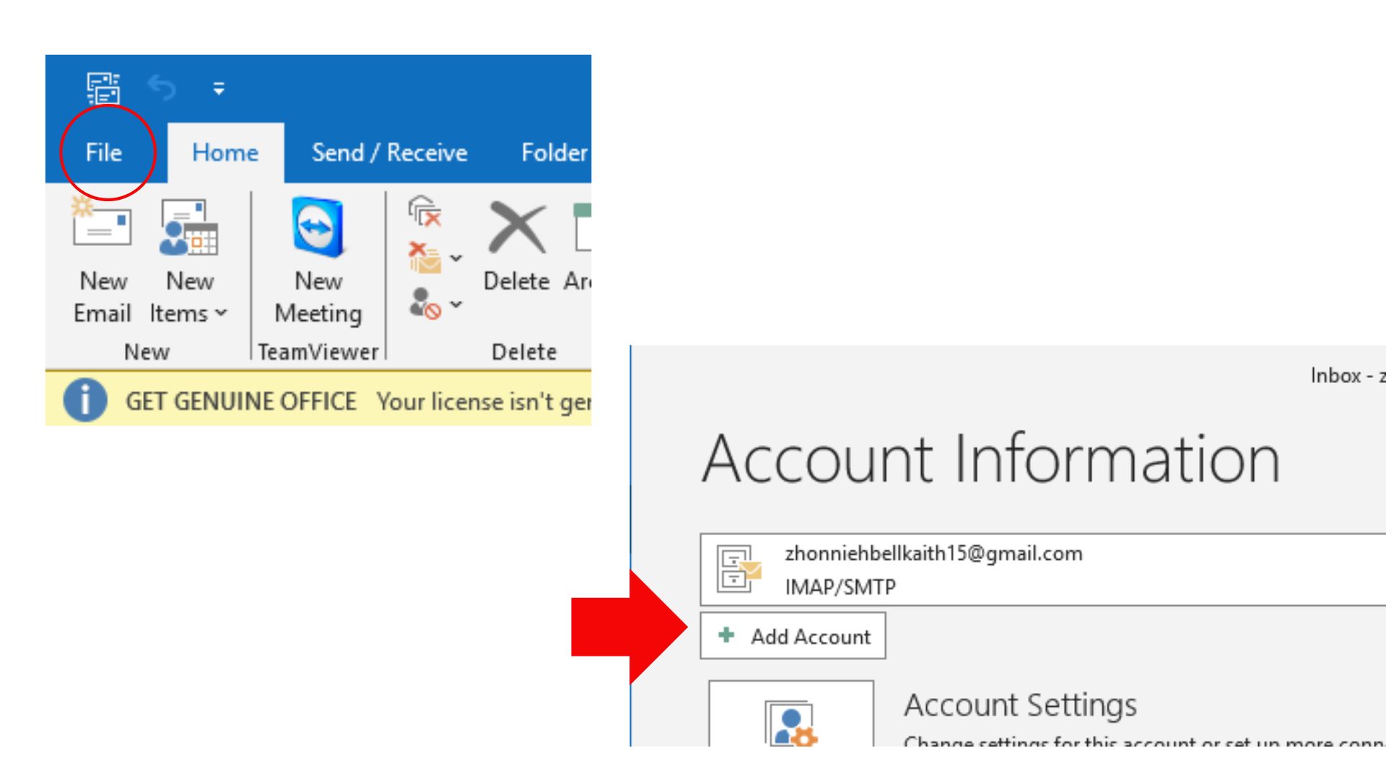
Task: Expand the Clean Up dropdown arrow
Action: pos(456,258)
